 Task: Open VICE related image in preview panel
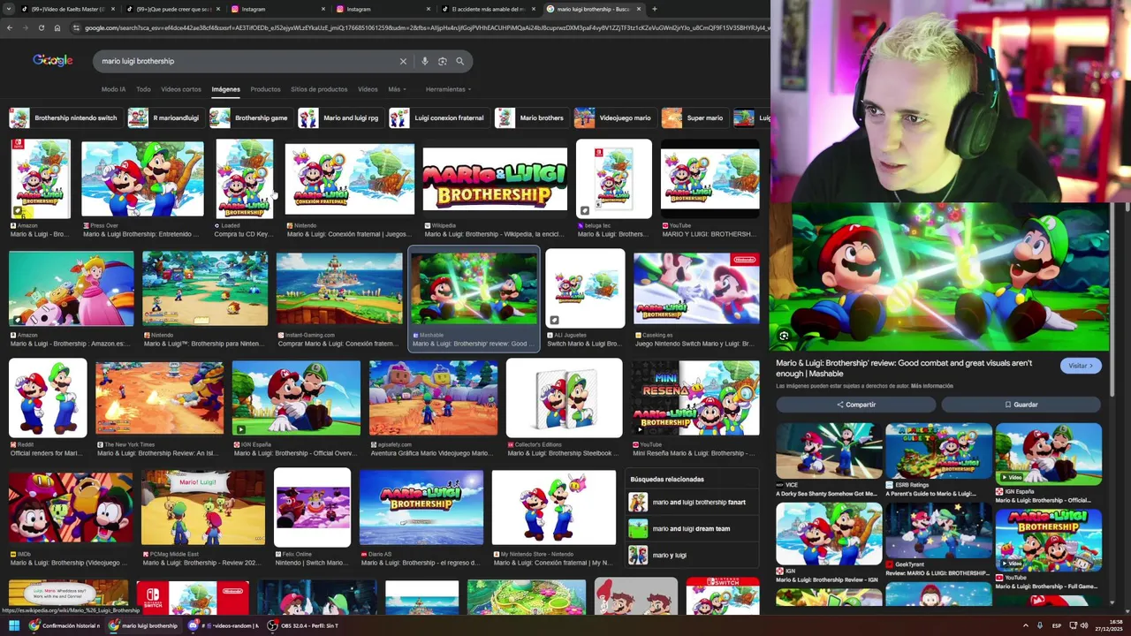click(829, 450)
